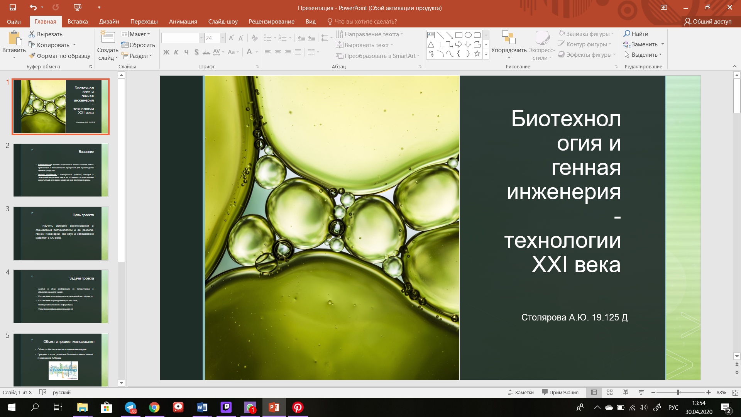Screen dimensions: 741x417
Task: Select the star shape in shapes gallery
Action: coord(477,54)
